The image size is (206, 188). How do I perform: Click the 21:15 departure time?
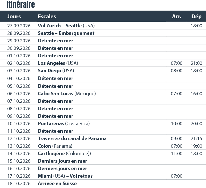pos(196,139)
